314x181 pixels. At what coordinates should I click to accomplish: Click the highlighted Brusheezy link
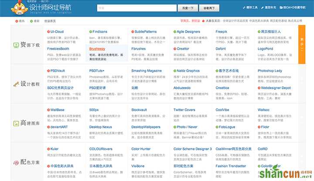coord(97,49)
